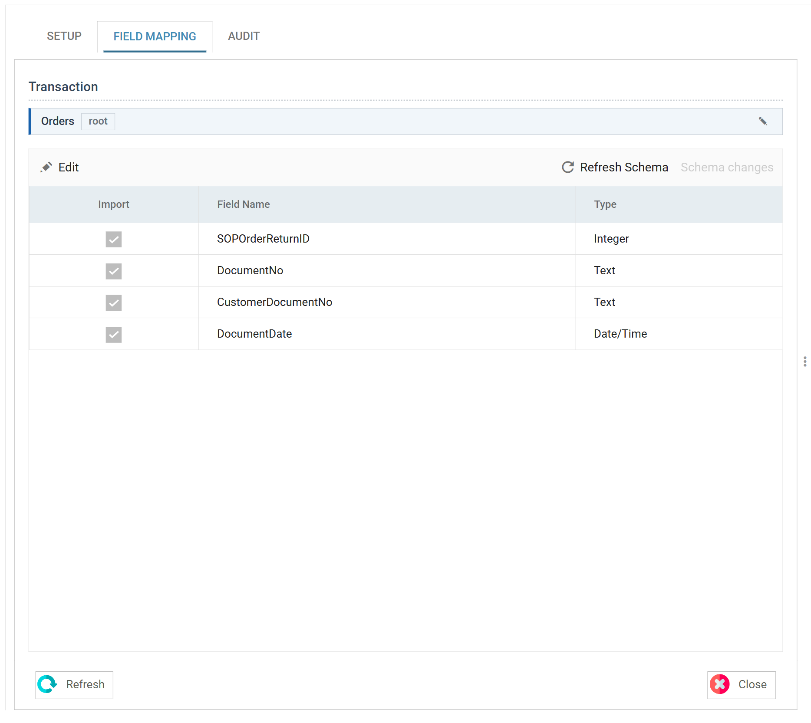811x723 pixels.
Task: Open the AUDIT tab
Action: tap(244, 36)
